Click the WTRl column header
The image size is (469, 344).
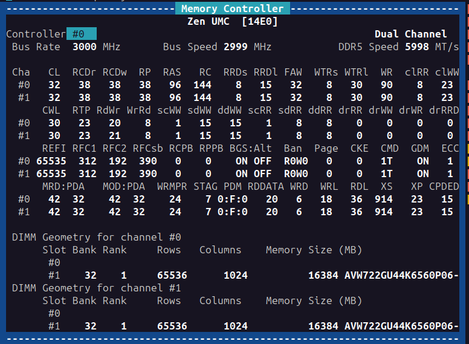click(356, 72)
